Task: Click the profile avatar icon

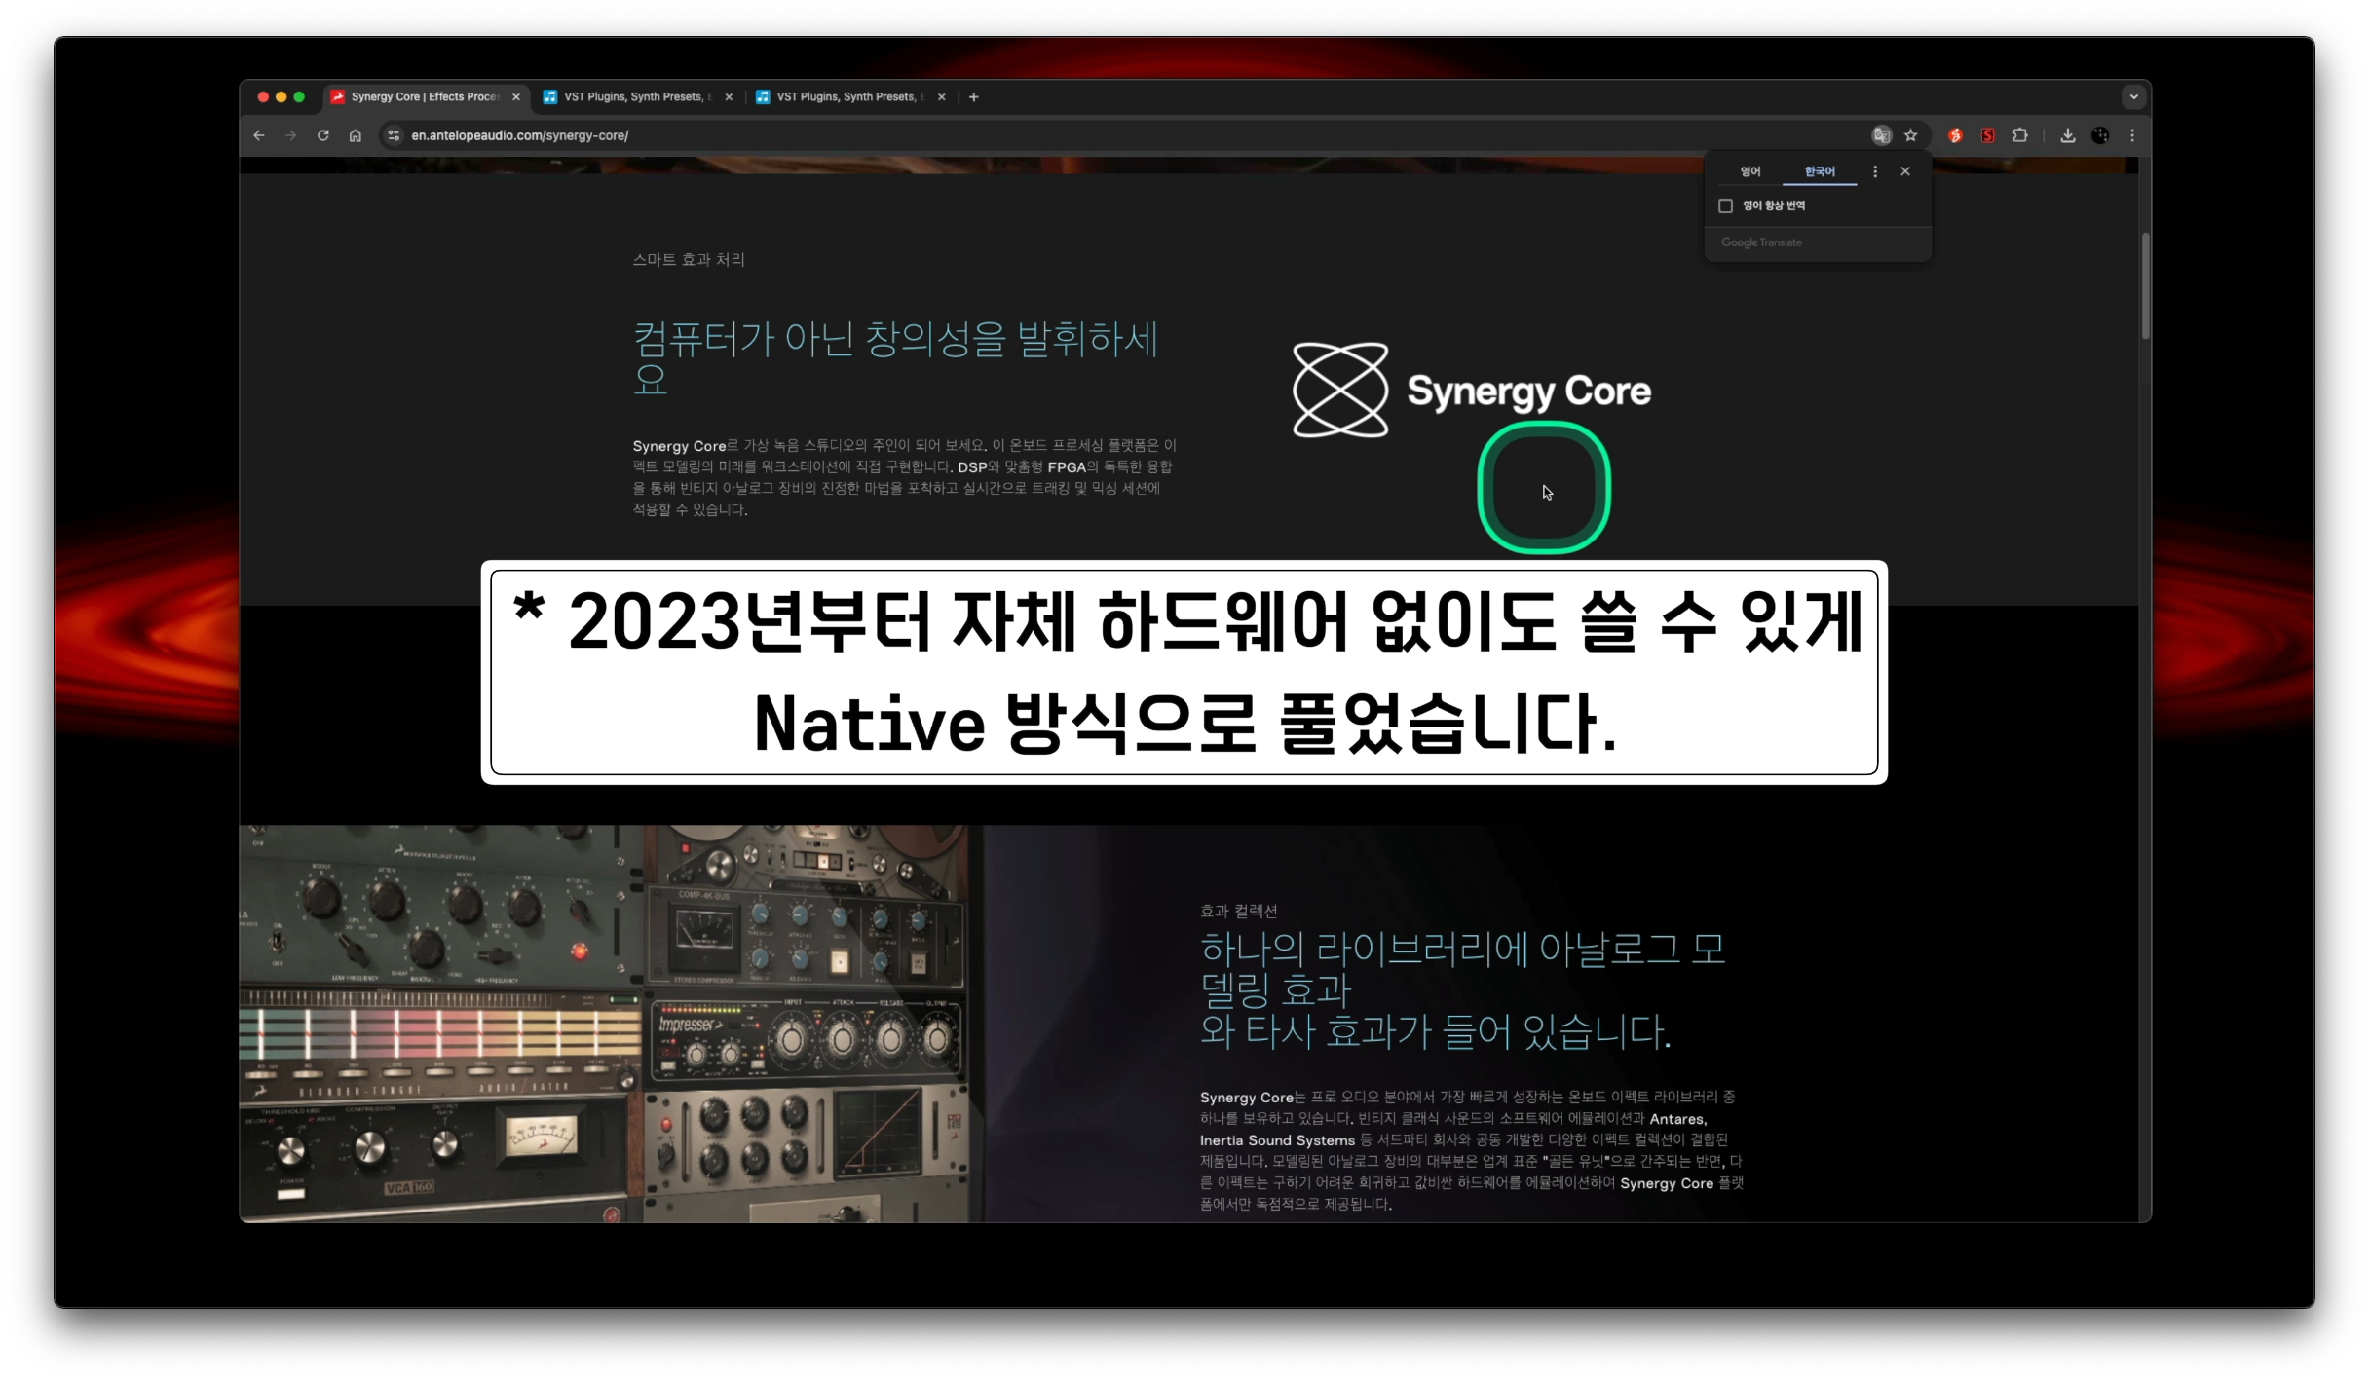Action: coord(2100,135)
